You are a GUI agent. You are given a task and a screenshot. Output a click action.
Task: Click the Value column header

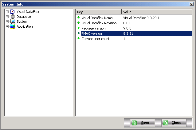157,12
